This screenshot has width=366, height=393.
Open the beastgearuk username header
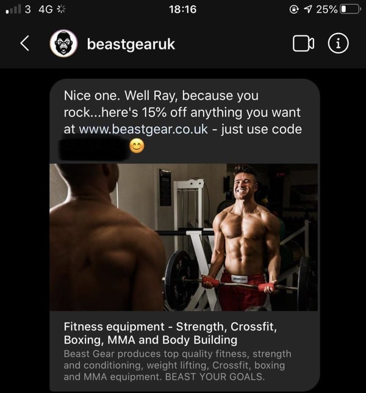coord(131,45)
